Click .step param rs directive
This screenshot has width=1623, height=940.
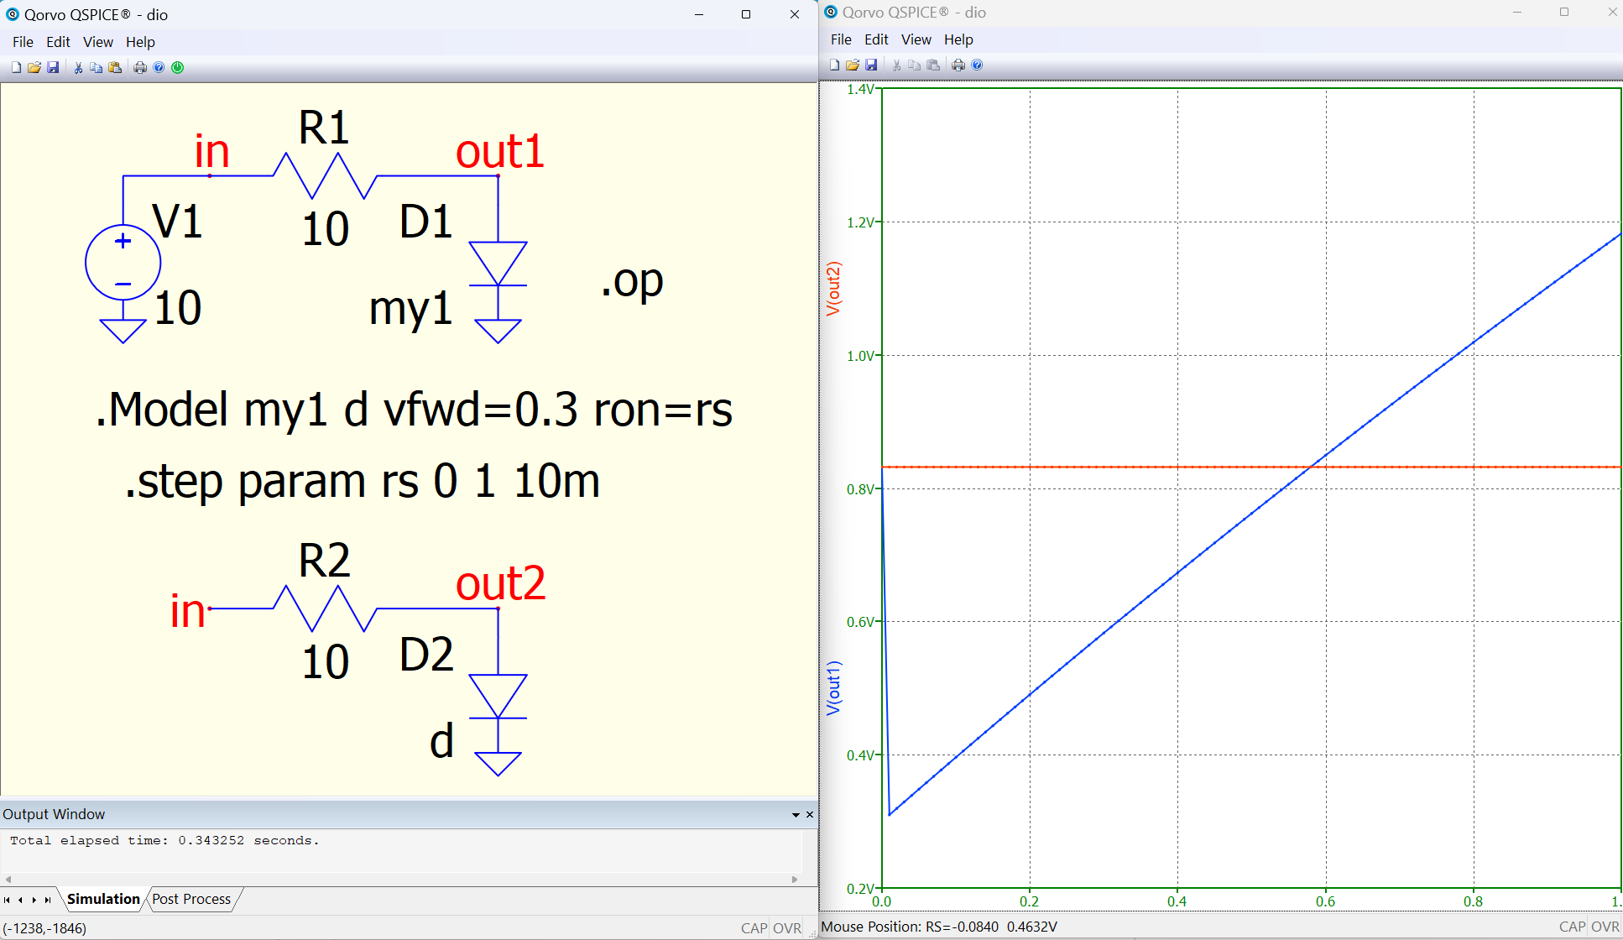click(x=363, y=481)
